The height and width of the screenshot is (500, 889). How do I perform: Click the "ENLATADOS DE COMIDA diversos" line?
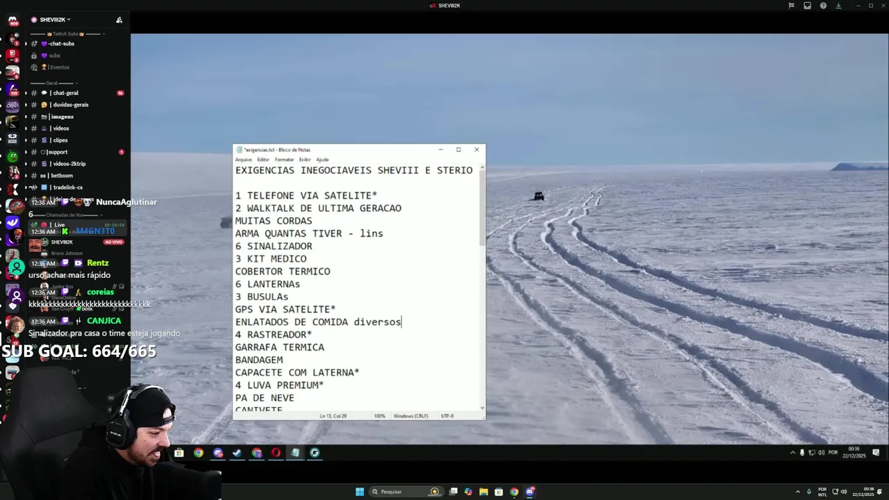(x=318, y=322)
